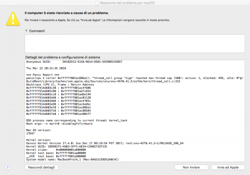Image resolution: width=250 pixels, height=175 pixels.
Task: Click the BuildRoot/Library/Caches path line
Action: pos(103,81)
